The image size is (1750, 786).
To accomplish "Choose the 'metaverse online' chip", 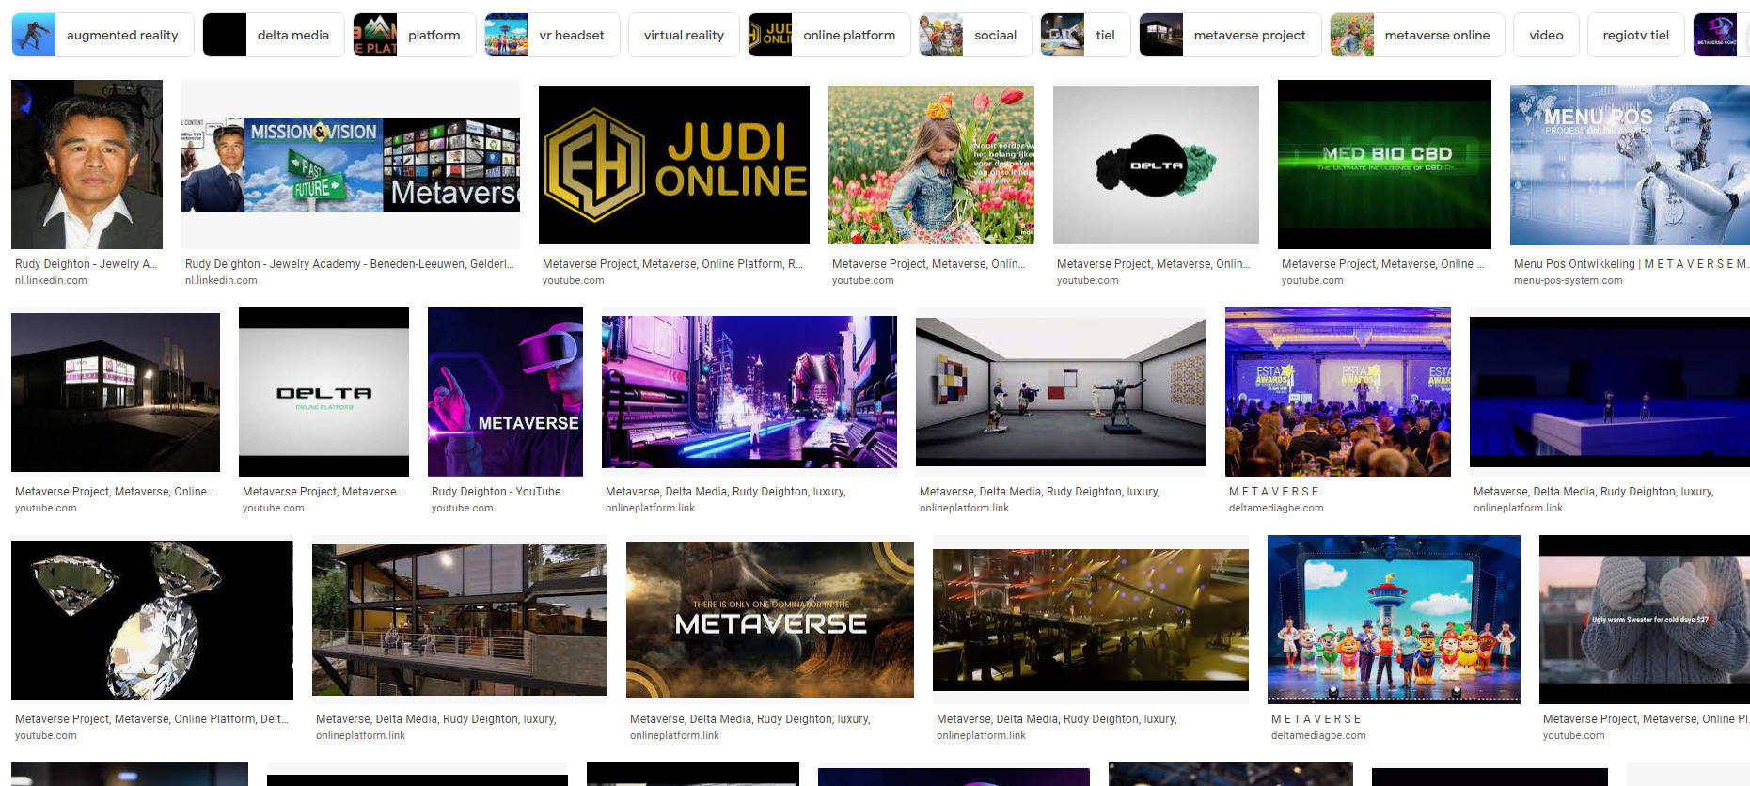I will pos(1417,35).
